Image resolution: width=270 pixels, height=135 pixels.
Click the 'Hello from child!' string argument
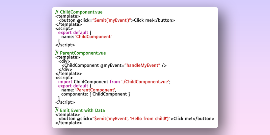(148, 119)
